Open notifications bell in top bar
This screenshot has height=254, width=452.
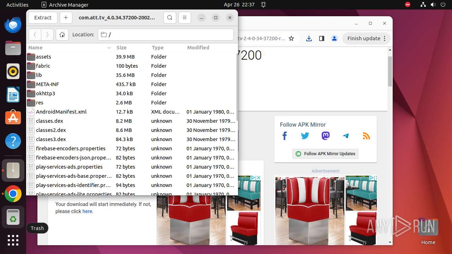click(263, 5)
